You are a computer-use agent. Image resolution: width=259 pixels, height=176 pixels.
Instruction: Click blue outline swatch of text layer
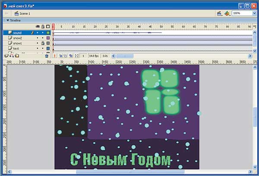[48, 48]
